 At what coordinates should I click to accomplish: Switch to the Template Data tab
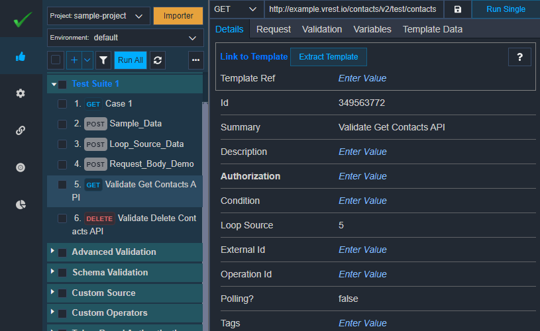click(x=433, y=29)
